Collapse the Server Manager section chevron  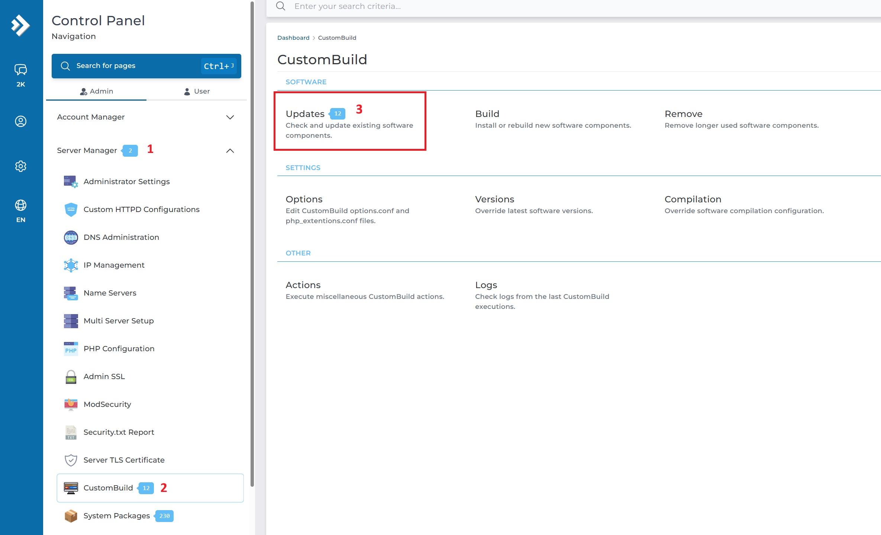point(230,150)
